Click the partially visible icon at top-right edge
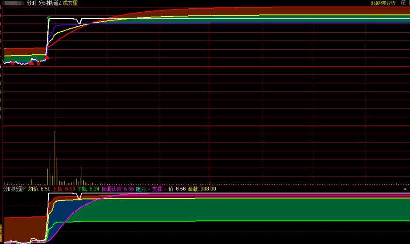This screenshot has width=410, height=244. pos(409,3)
